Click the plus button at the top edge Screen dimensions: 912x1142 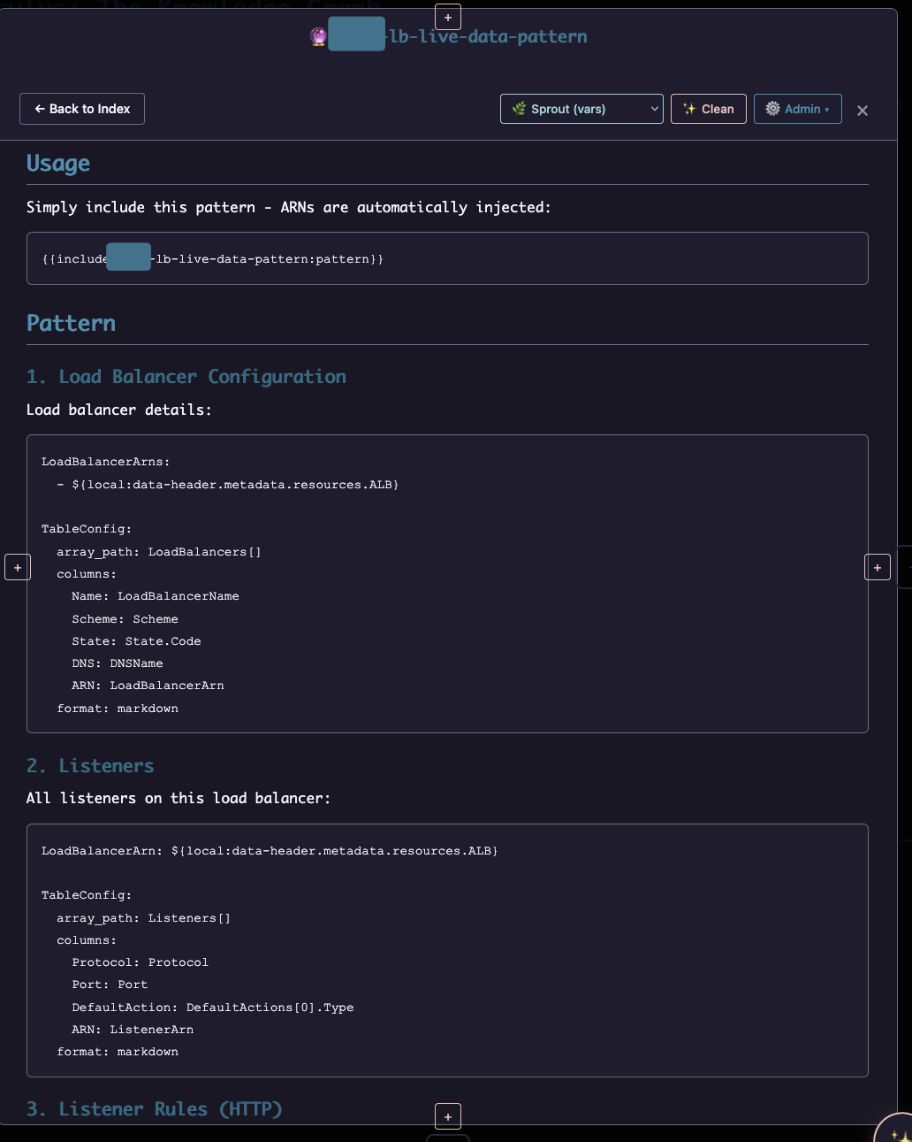click(x=448, y=17)
